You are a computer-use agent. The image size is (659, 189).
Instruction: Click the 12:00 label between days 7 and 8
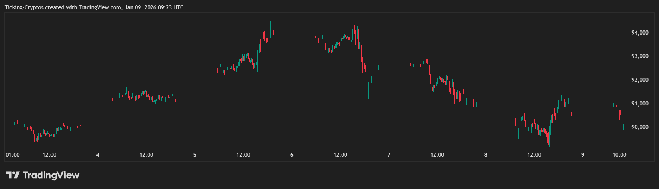point(437,155)
